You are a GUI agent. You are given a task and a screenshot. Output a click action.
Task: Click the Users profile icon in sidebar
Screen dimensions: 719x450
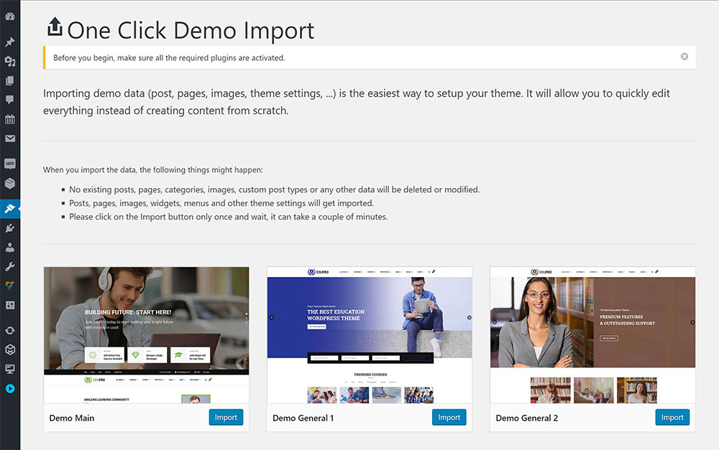click(10, 248)
